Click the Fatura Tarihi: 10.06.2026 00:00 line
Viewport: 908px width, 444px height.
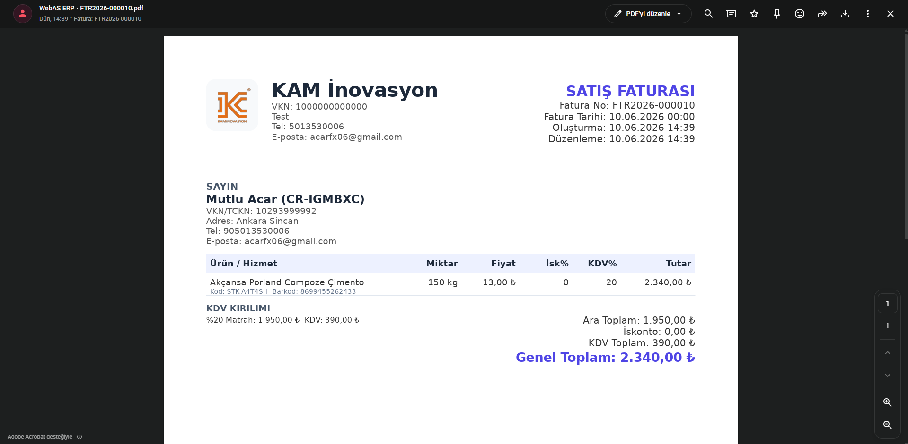click(619, 117)
